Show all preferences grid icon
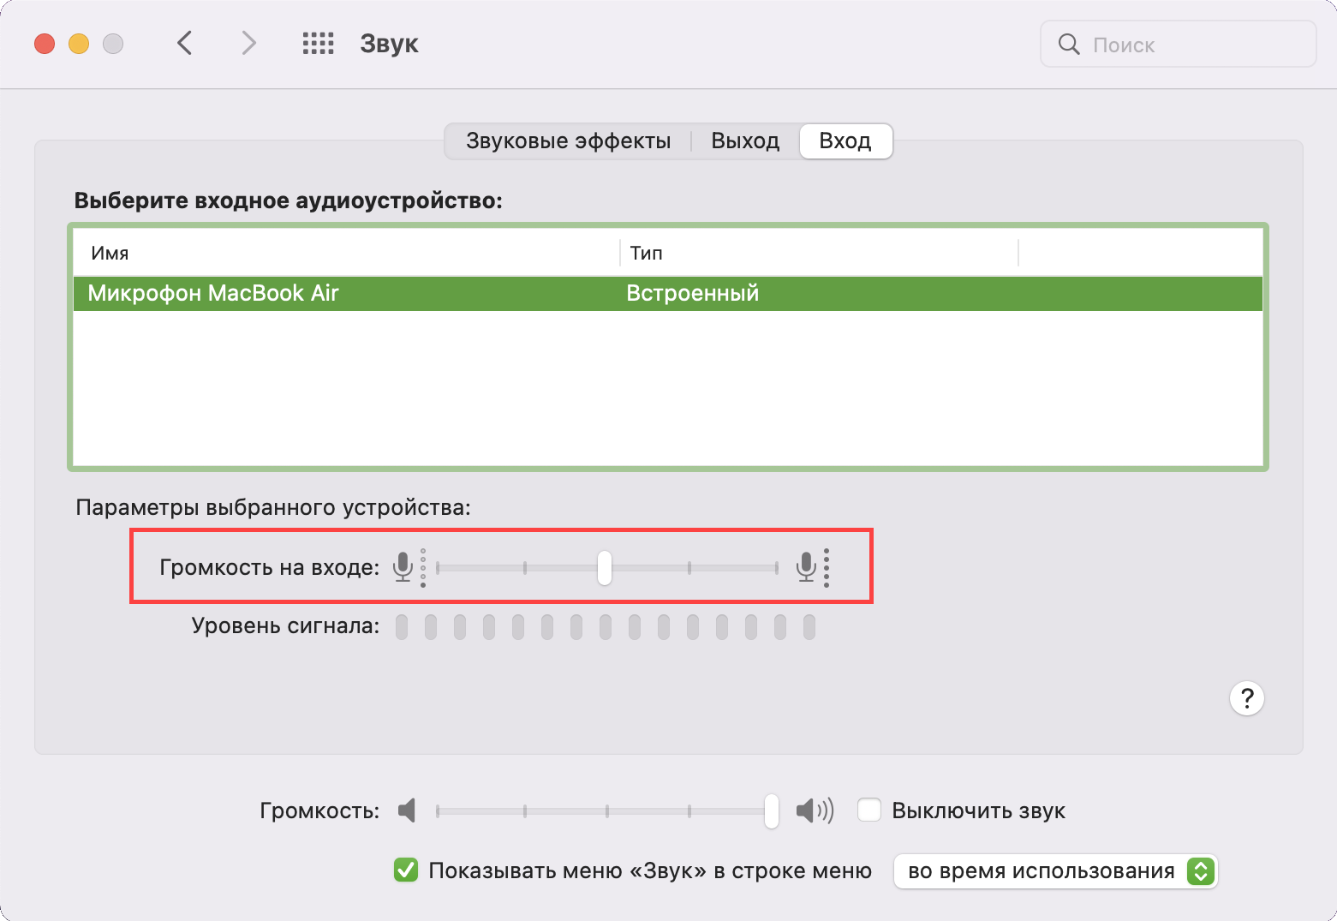Image resolution: width=1337 pixels, height=921 pixels. pyautogui.click(x=318, y=44)
